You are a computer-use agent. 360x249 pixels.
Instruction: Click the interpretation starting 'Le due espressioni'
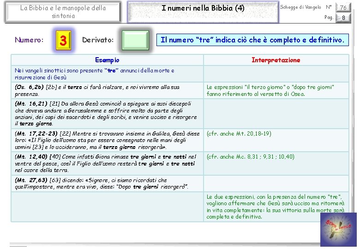(275, 207)
